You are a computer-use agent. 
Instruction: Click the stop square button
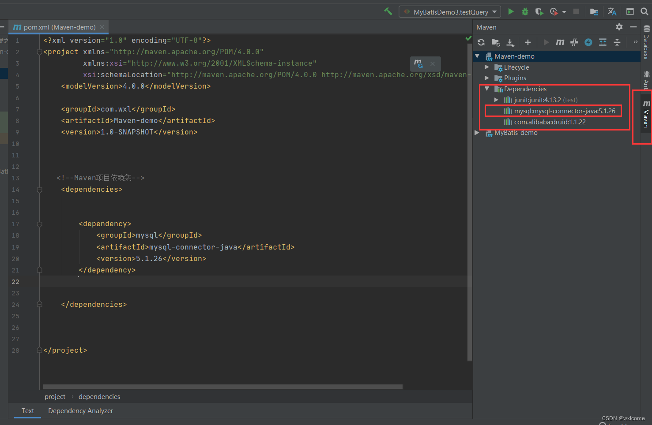(576, 11)
